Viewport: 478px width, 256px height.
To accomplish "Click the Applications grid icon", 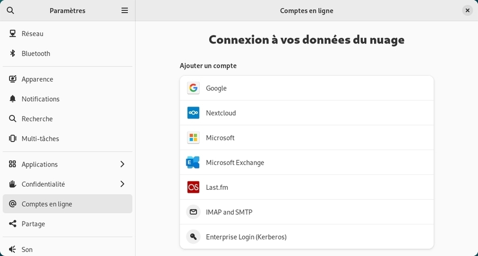I will (13, 164).
